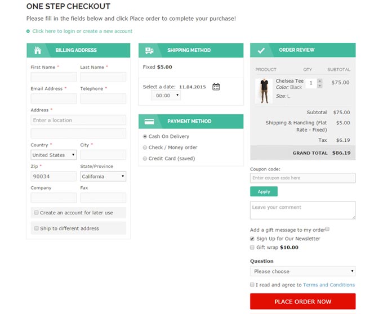Screen dimensions: 383x314
Task: Select Credit Card (saved) payment option
Action: (145, 159)
